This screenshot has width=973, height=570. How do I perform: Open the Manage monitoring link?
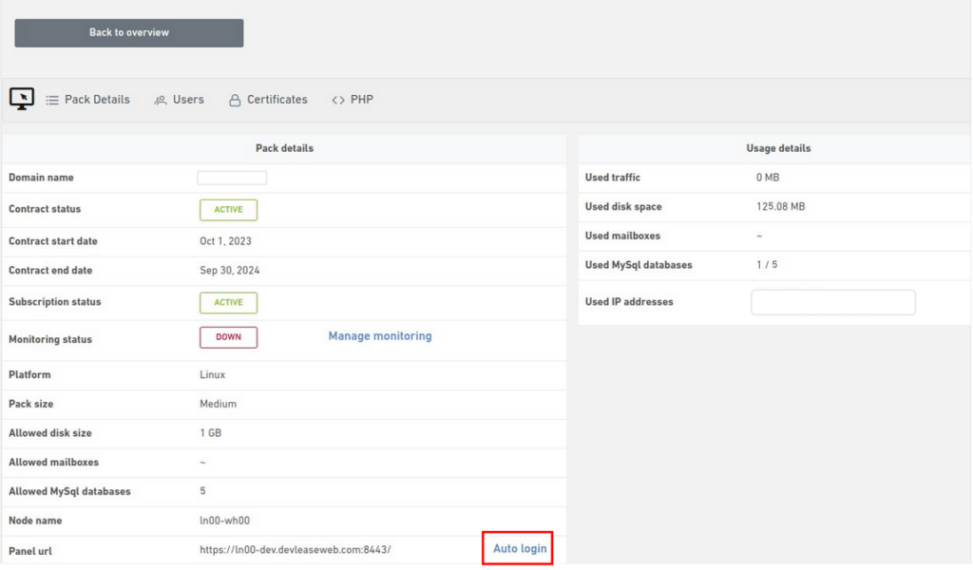click(x=380, y=336)
